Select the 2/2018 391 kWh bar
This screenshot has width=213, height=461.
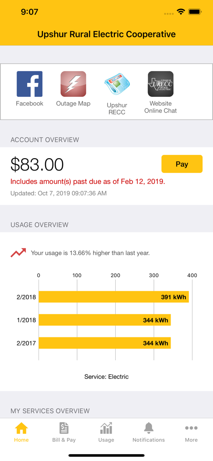(x=113, y=297)
